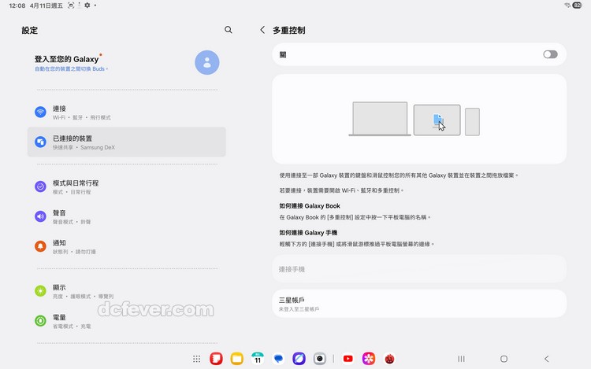Tap 連接手機 button
The height and width of the screenshot is (369, 591).
click(x=419, y=269)
